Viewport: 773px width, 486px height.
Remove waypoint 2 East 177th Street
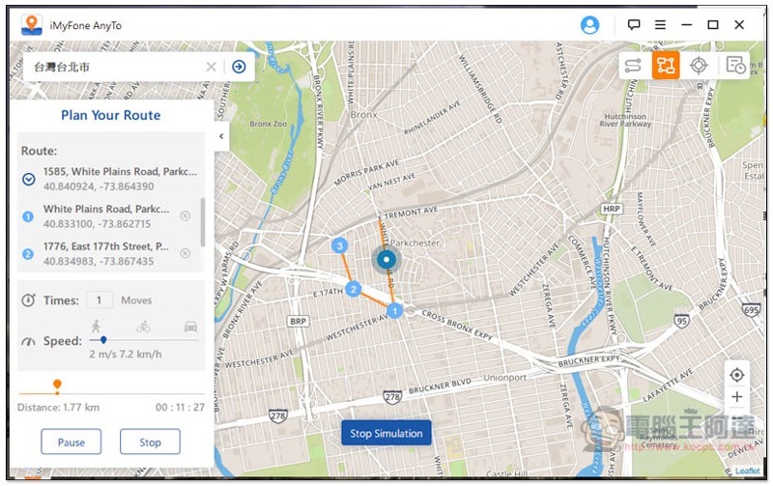click(x=185, y=253)
